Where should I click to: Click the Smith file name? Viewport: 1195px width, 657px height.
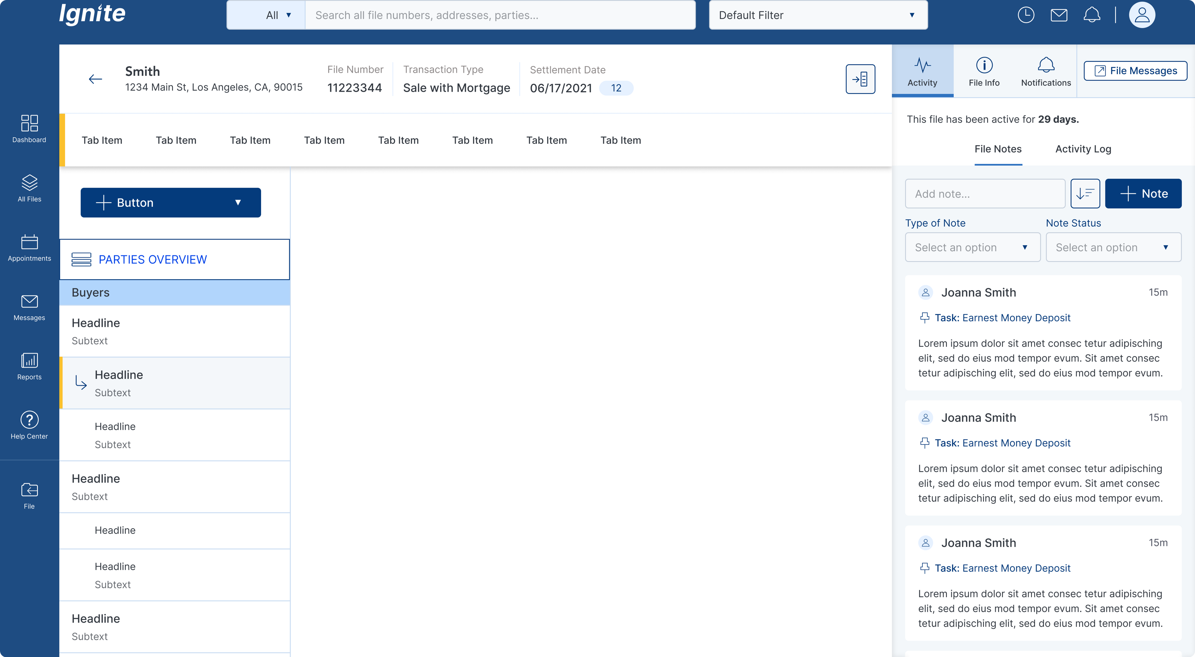point(143,72)
